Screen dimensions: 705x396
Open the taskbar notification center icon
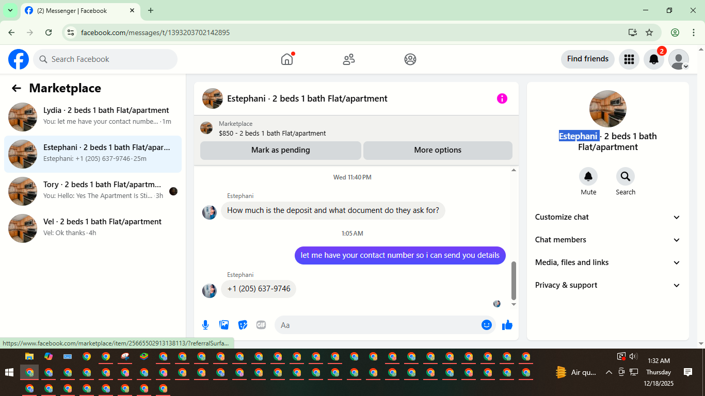[687, 372]
